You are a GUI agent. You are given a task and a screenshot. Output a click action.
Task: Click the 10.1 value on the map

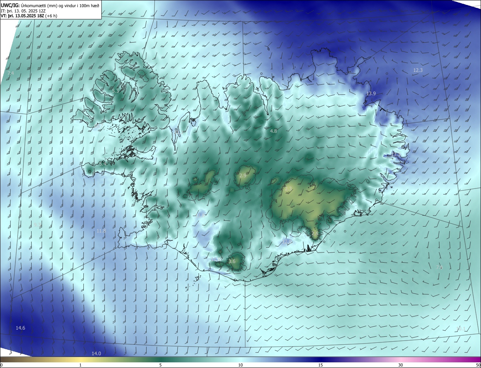[461, 329]
